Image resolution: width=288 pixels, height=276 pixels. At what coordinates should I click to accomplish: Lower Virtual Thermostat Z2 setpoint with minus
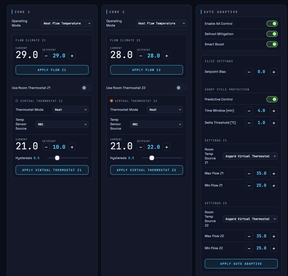(141, 147)
